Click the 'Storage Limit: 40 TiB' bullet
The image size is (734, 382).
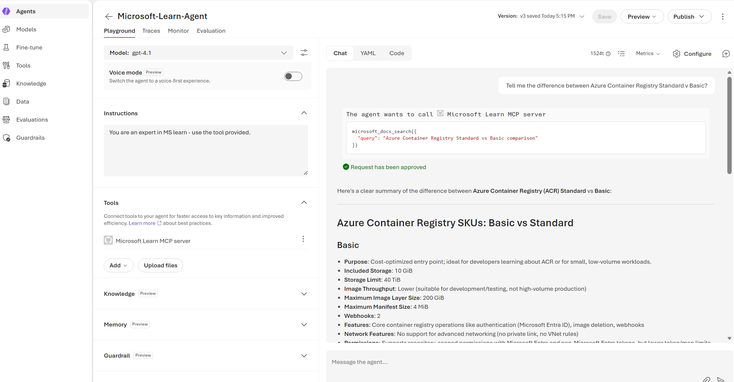click(x=372, y=280)
